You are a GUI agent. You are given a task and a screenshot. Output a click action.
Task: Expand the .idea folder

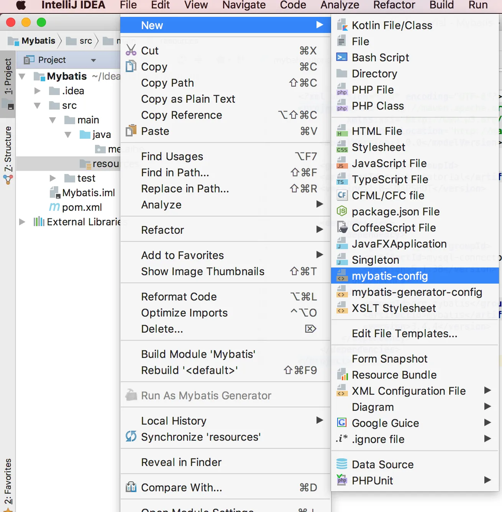tap(37, 91)
